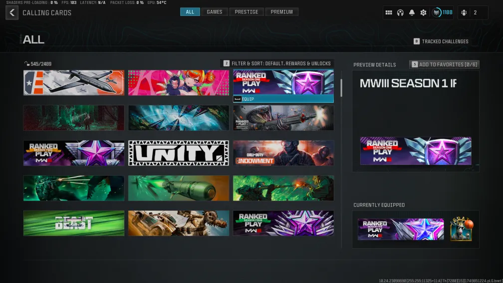Select the desert buggy warrior calling card

coord(179,223)
